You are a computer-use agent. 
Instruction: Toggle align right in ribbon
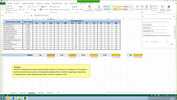[43, 10]
